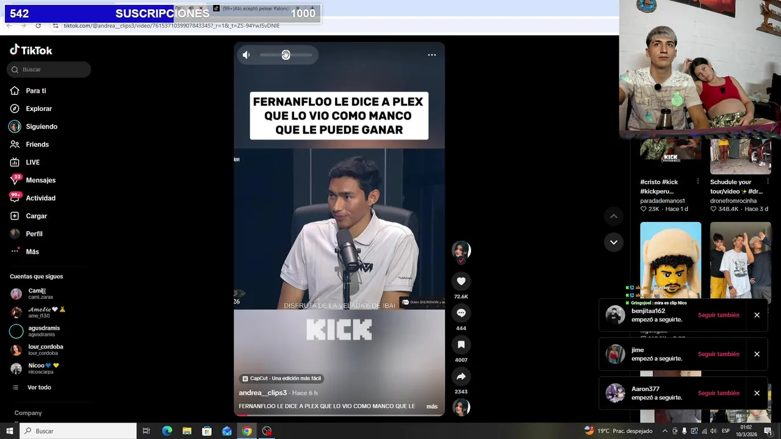Dismiss the jime follow notification
The height and width of the screenshot is (439, 781).
[x=757, y=354]
